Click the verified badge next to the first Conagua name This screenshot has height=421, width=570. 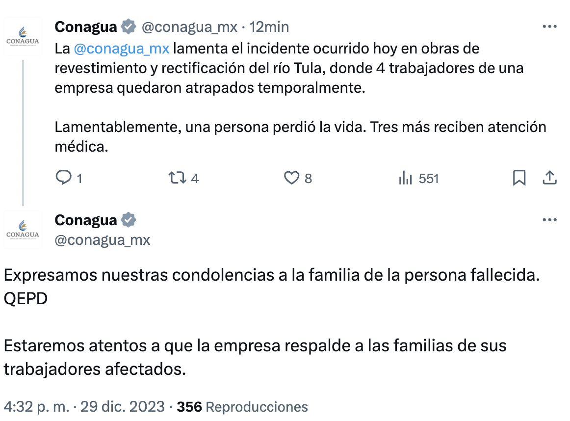[128, 26]
